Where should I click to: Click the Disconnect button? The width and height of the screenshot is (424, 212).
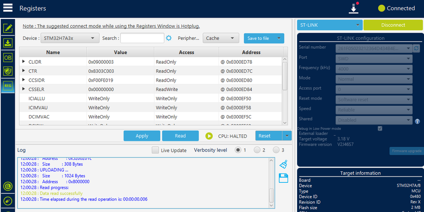[x=393, y=25]
